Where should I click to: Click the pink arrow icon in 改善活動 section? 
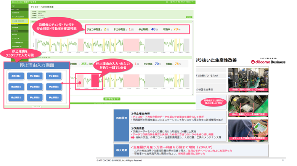(132, 137)
